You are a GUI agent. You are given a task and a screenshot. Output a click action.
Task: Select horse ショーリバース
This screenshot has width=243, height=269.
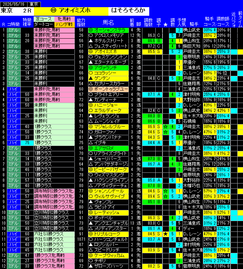point(108,159)
